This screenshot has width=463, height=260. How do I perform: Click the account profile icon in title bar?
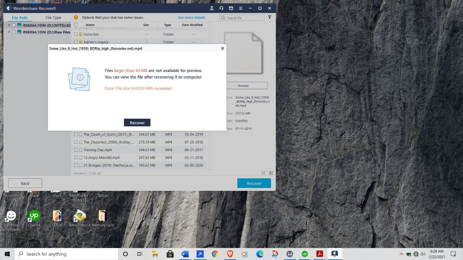click(211, 8)
